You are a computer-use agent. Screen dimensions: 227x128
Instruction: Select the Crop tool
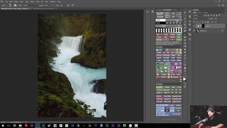pyautogui.click(x=185, y=25)
